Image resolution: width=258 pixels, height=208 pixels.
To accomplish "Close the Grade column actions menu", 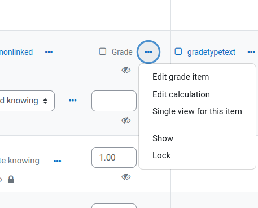I will (x=148, y=52).
